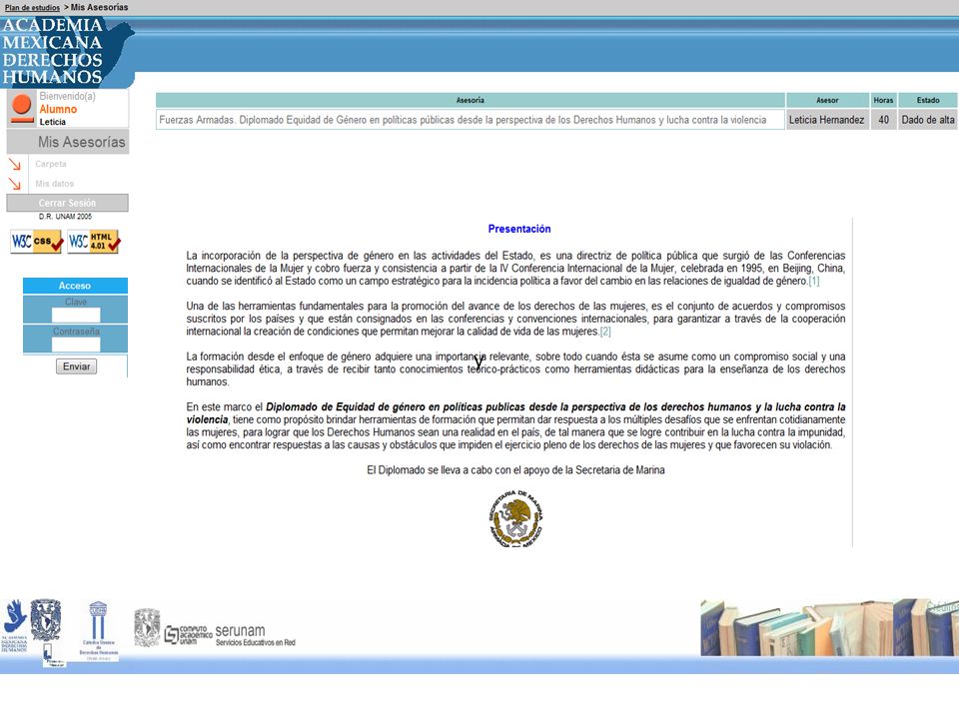
Task: Click the Cerrar Sesión button
Action: coord(67,203)
